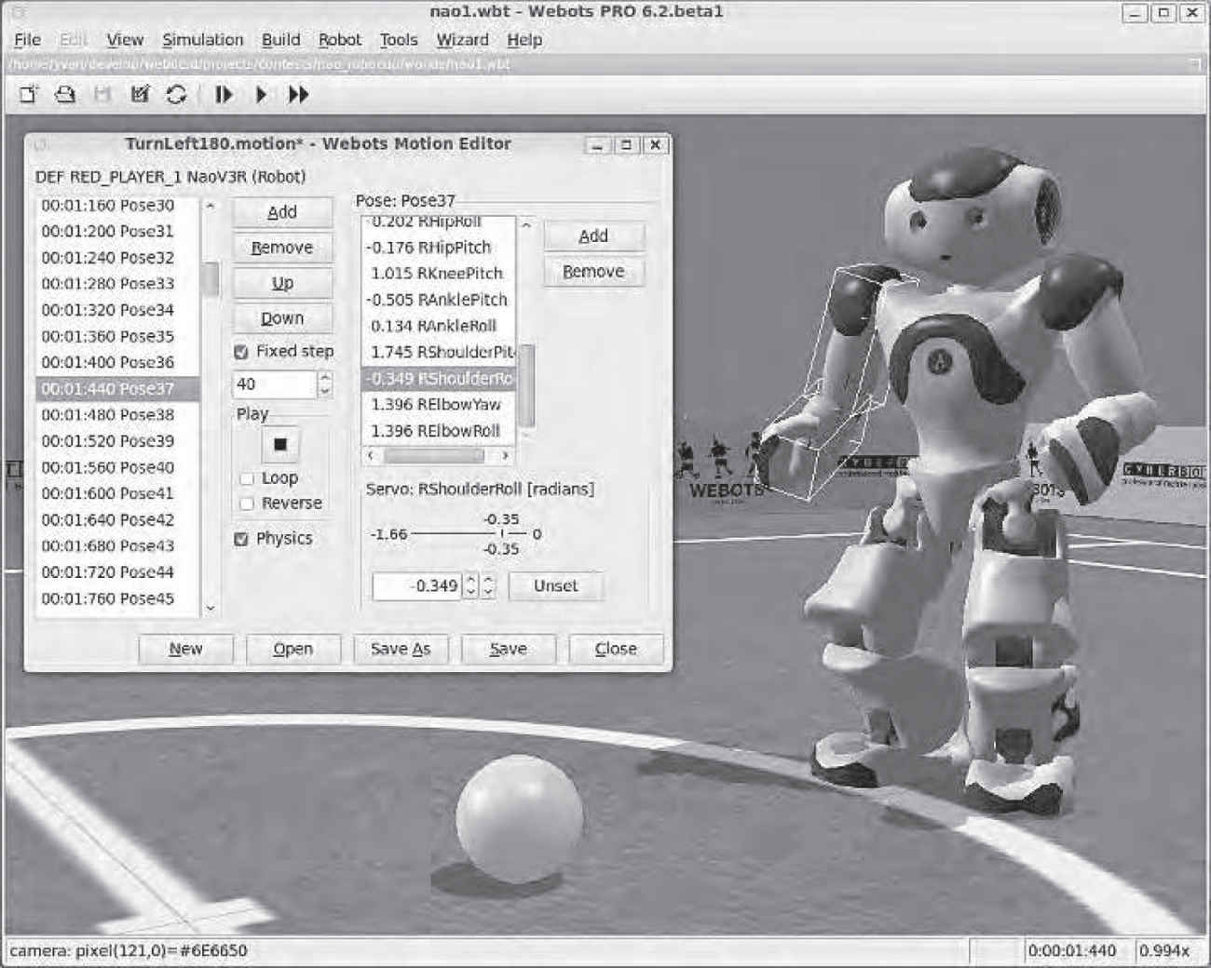The height and width of the screenshot is (968, 1211).
Task: Open the Build menu
Action: point(280,40)
